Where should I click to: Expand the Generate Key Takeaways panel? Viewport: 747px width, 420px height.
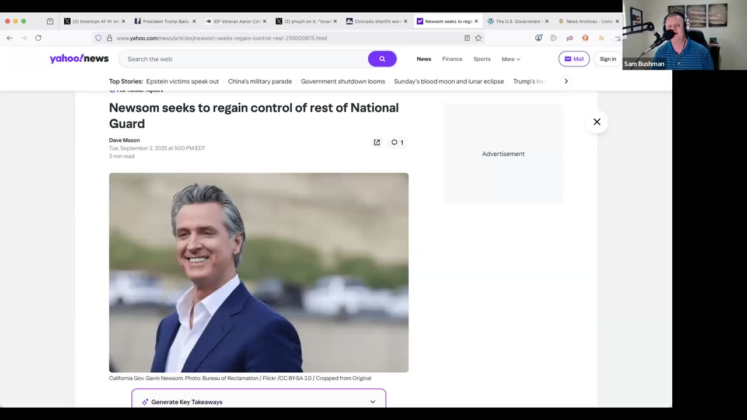pos(259,401)
